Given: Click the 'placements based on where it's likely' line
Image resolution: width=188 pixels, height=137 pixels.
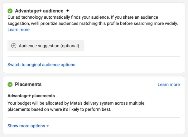Looking at the screenshot, I should pos(59,109).
